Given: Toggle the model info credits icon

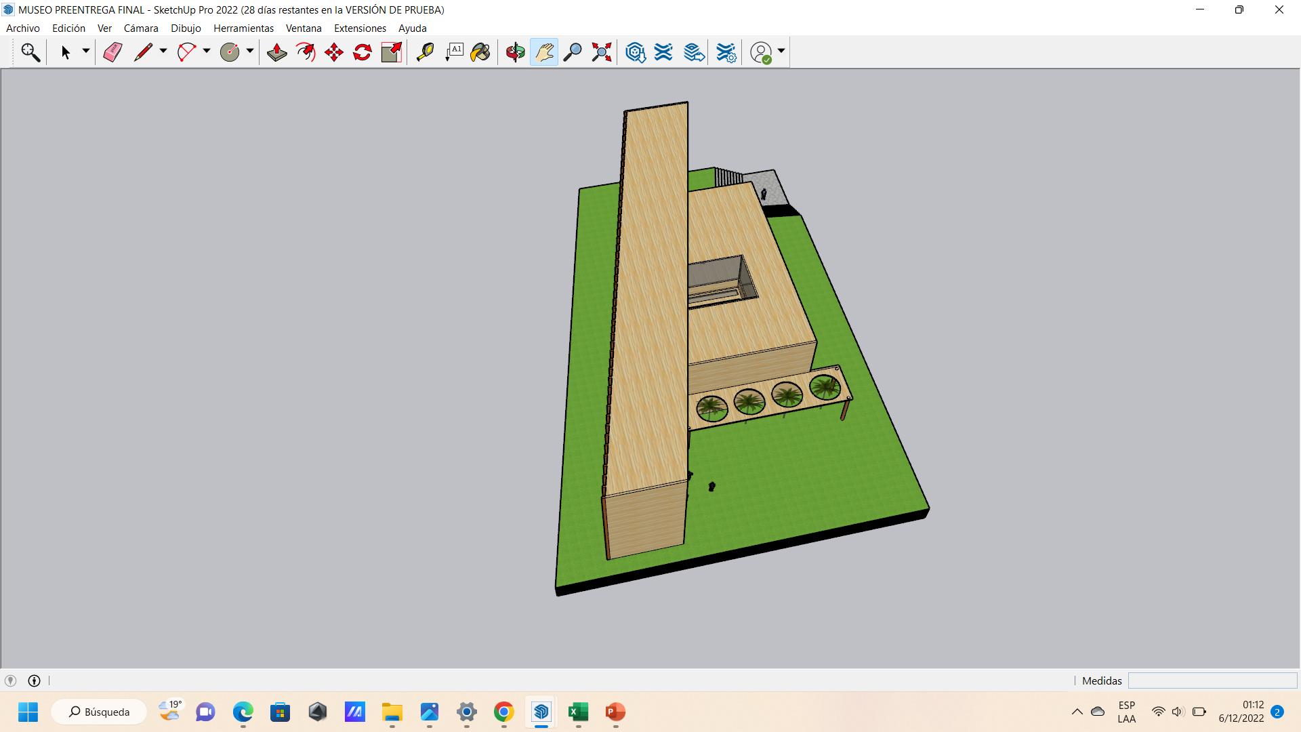Looking at the screenshot, I should pyautogui.click(x=34, y=680).
